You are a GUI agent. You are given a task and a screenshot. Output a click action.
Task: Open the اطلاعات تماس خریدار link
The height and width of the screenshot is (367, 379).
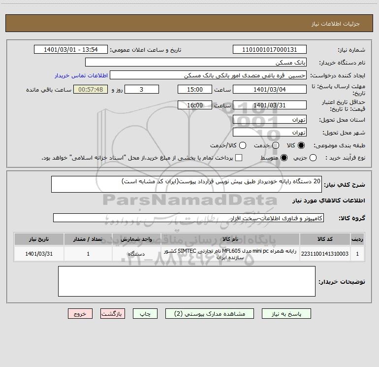[x=81, y=75]
